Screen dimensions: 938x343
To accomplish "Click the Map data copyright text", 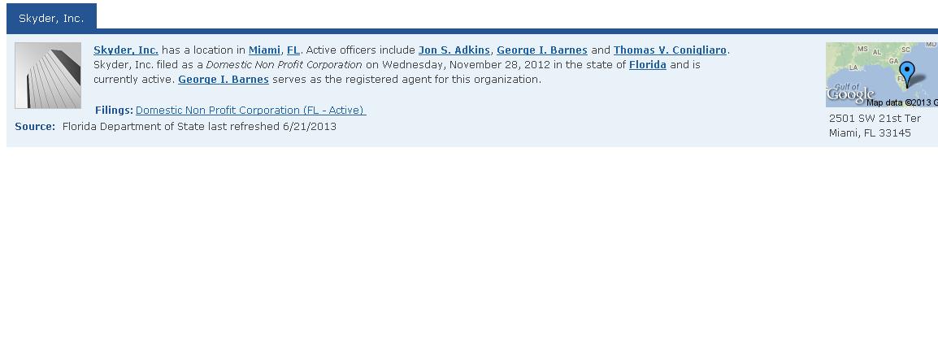I will (x=901, y=102).
